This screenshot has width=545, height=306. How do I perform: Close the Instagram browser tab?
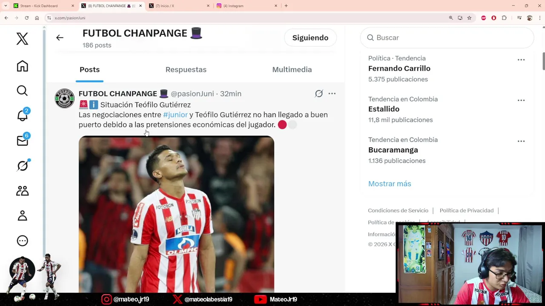click(x=276, y=6)
